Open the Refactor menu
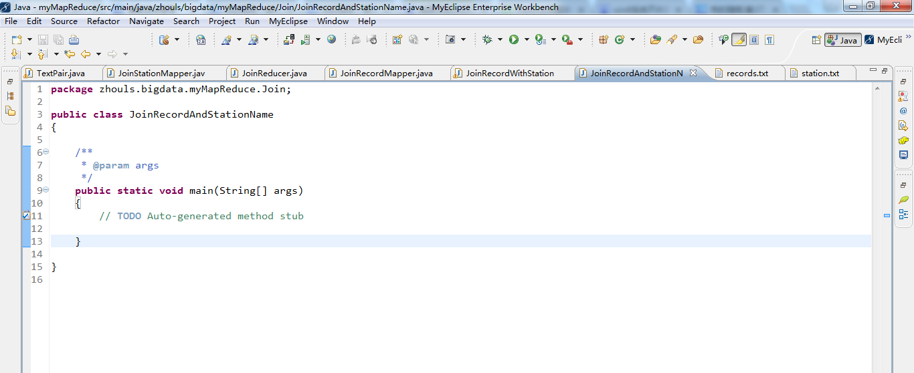 [103, 21]
